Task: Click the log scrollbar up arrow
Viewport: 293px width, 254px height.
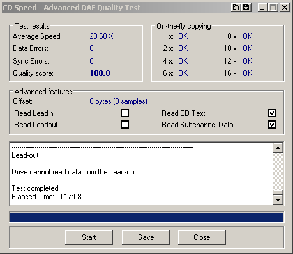Action: pyautogui.click(x=278, y=148)
